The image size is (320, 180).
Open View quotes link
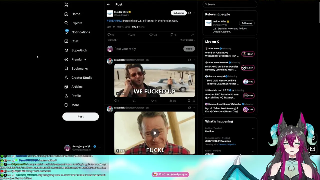click(187, 40)
